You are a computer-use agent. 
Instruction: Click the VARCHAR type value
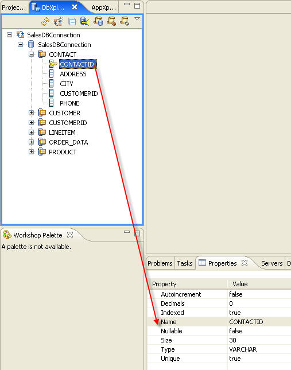pyautogui.click(x=243, y=349)
